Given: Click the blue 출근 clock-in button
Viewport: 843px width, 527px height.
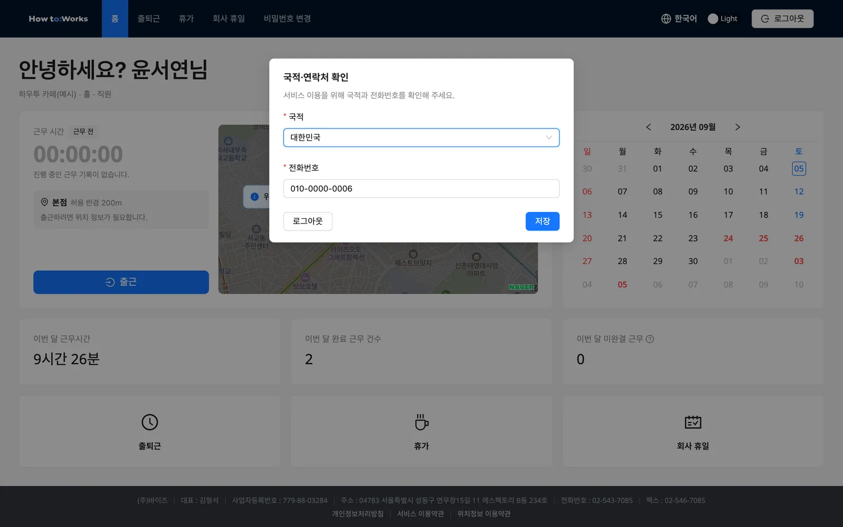Looking at the screenshot, I should [x=121, y=282].
